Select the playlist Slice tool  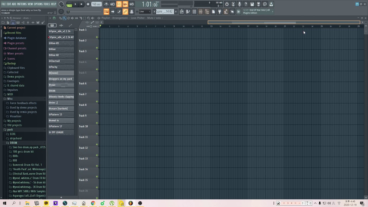[80, 18]
